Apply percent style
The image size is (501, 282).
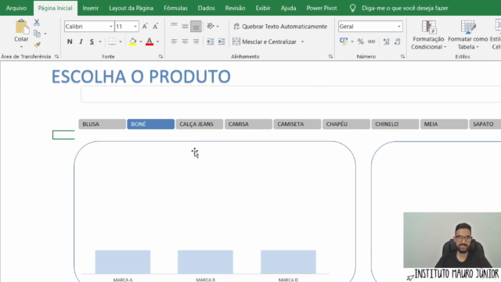tap(361, 42)
